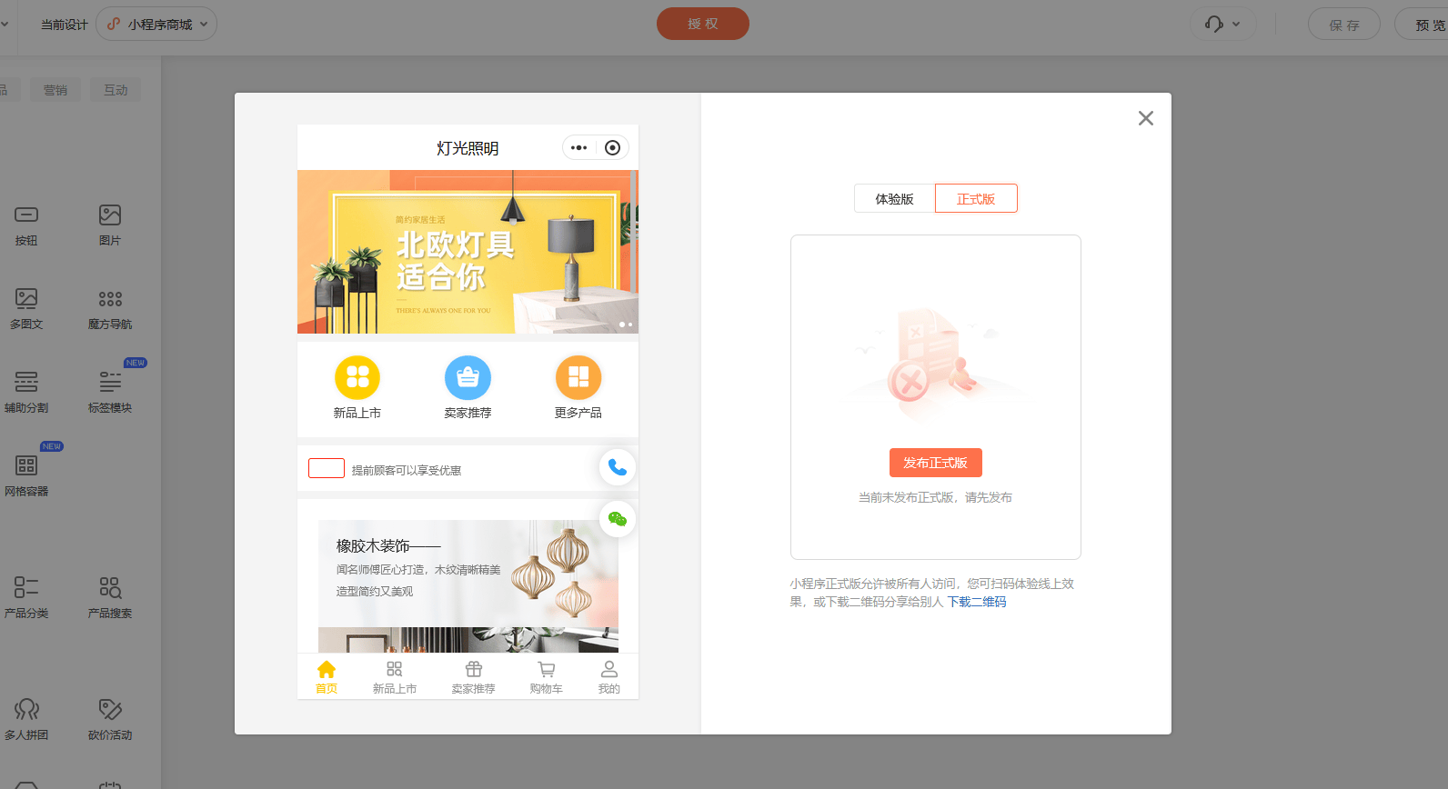The width and height of the screenshot is (1448, 789).
Task: Click the 授权 authorize button
Action: coord(703,24)
